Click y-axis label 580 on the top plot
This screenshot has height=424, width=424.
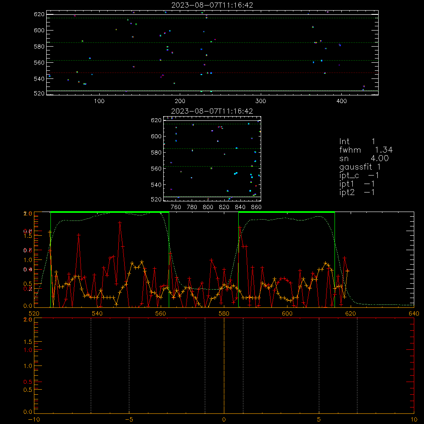pos(39,47)
